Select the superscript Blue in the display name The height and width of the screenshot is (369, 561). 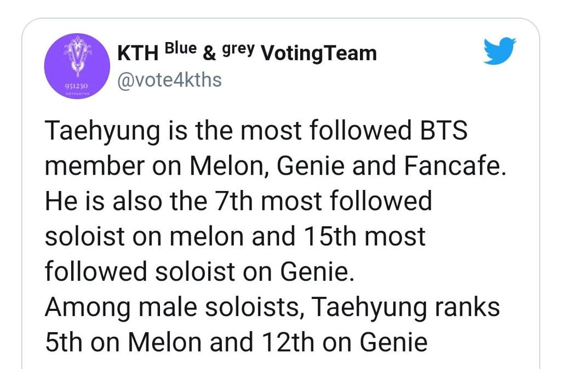tap(180, 48)
